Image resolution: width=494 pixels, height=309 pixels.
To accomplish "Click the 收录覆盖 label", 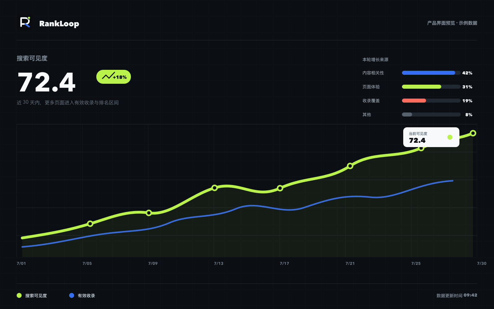I will (x=371, y=101).
